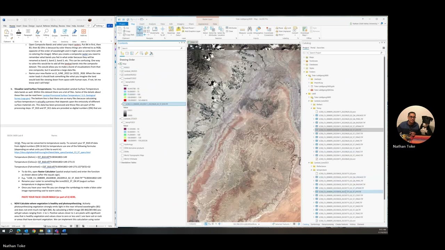Click light blue 50 - 75 swatch
This screenshot has height=250, width=445.
[125, 92]
